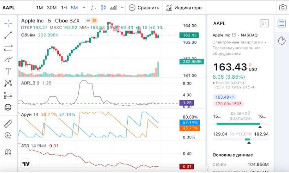Screen dimensions: 289x173
Task: Select the text annotation tool
Action: (x=8, y=71)
